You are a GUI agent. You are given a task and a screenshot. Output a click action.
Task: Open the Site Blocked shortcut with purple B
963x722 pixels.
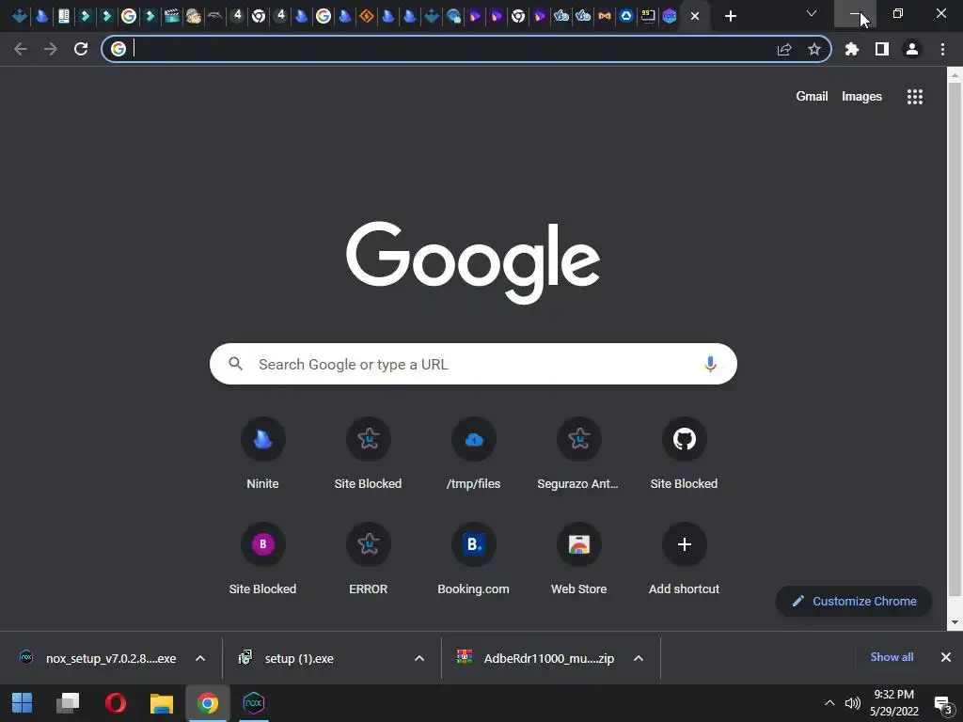(263, 558)
